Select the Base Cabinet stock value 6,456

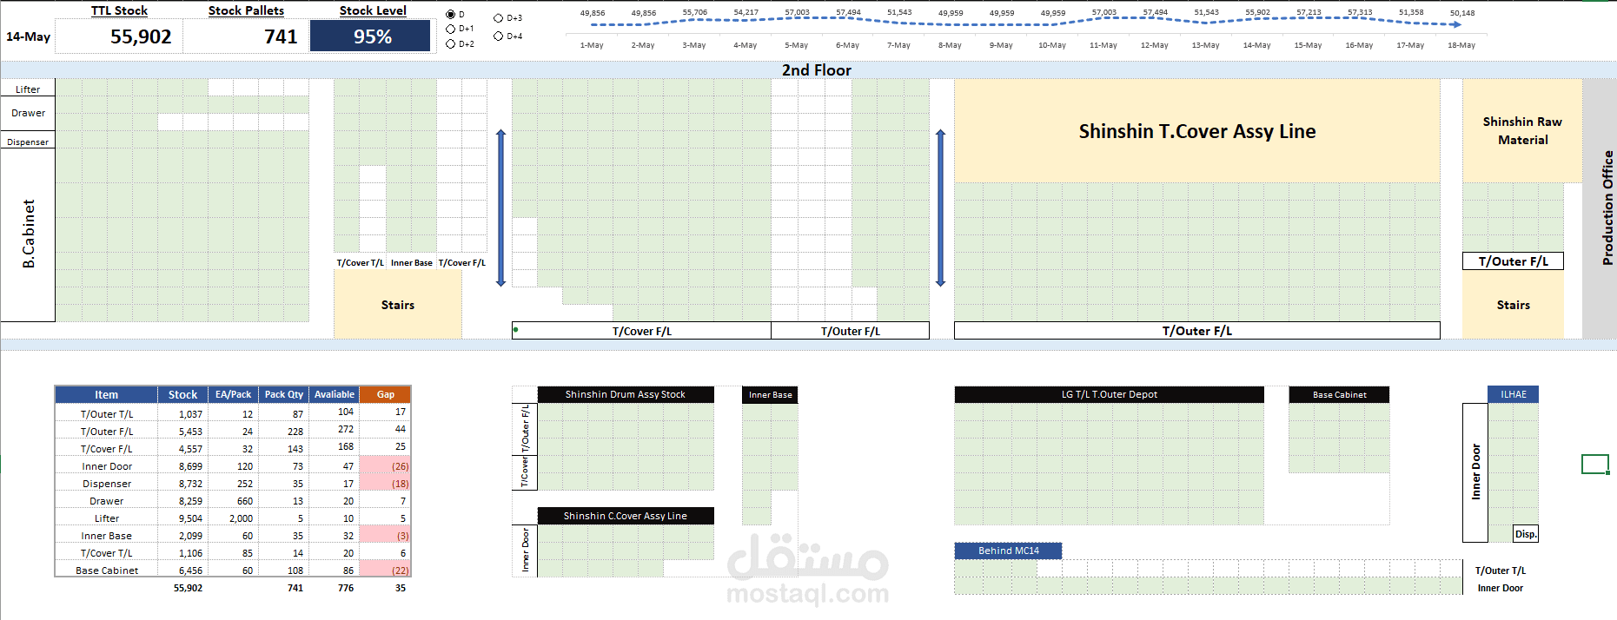tap(190, 571)
